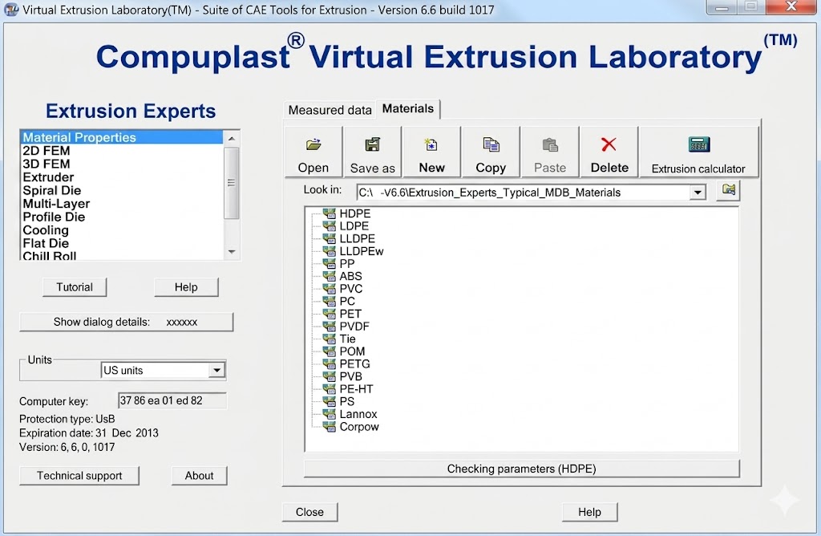
Task: Select the ABS material icon
Action: click(330, 277)
